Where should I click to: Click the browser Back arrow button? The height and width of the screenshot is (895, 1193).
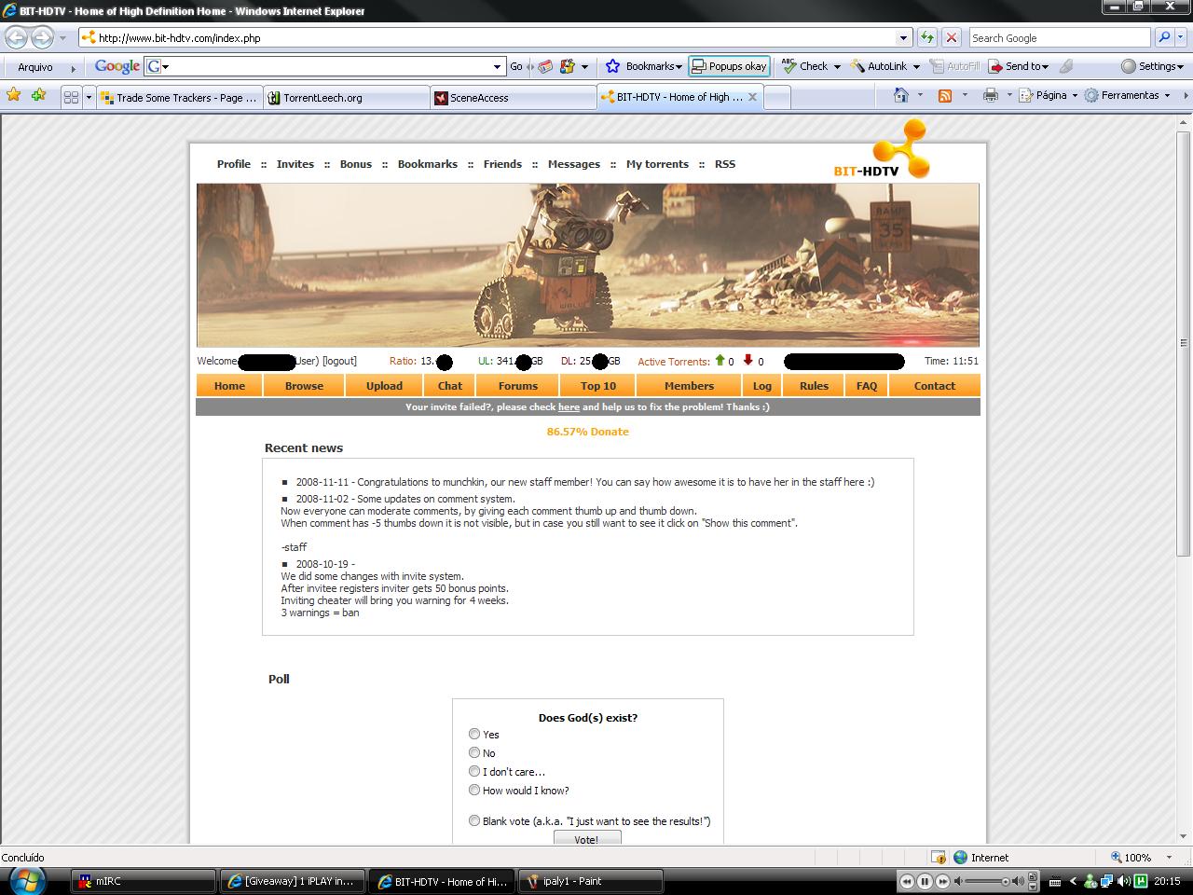click(16, 37)
